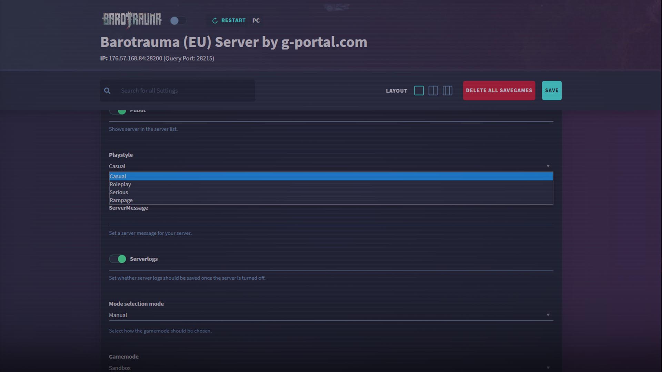Screen dimensions: 662x372
Task: Select single-column layout icon
Action: tap(419, 91)
